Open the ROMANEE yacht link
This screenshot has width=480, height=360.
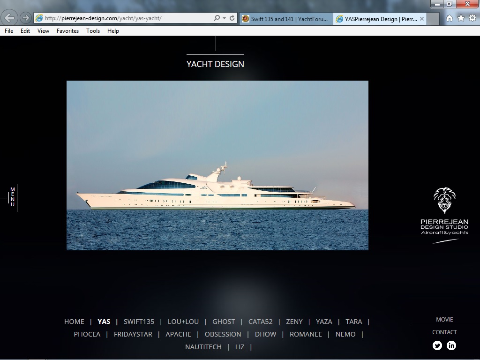tap(306, 334)
